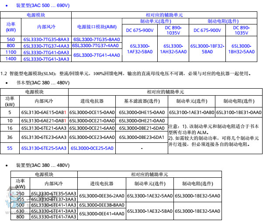Click braking unit 6SL3300-1AE32-5AA0

click(150, 196)
